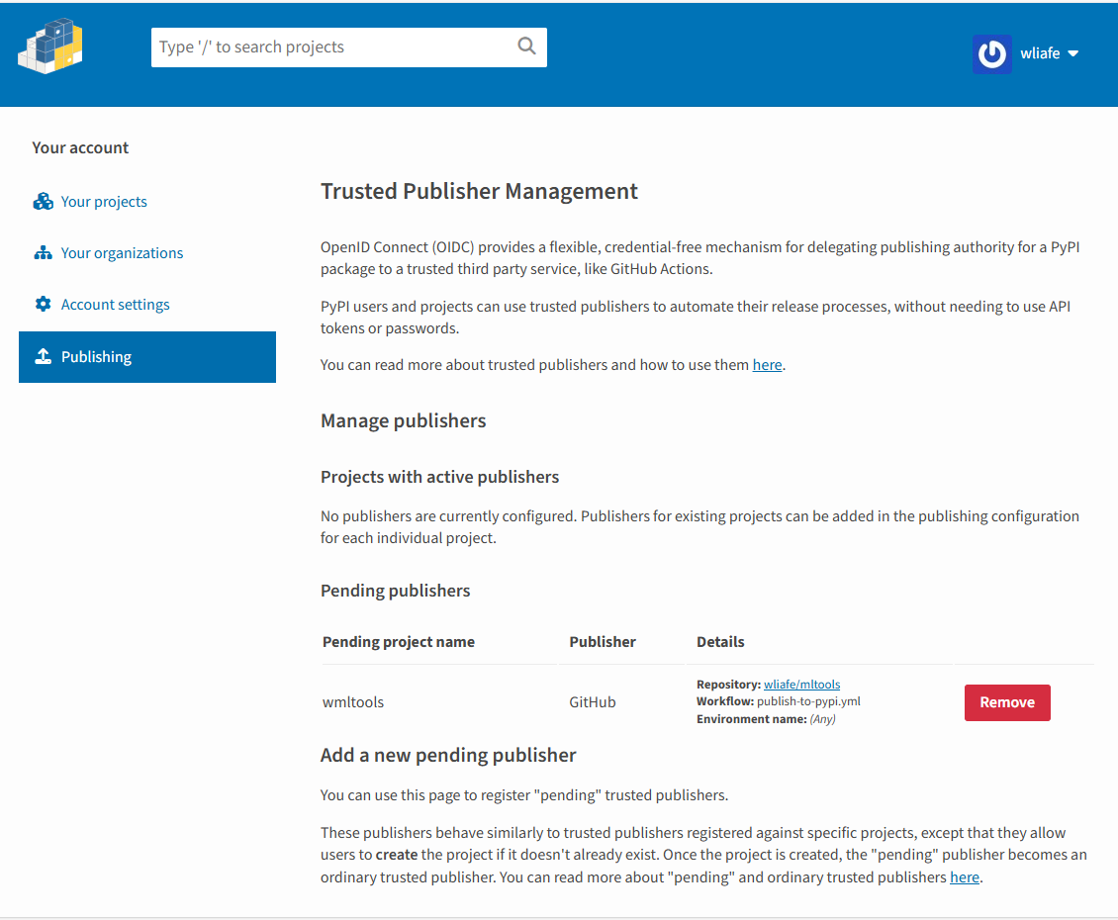Viewport: 1118px width, 920px height.
Task: Expand the caret arrow next to wliafe
Action: point(1073,54)
